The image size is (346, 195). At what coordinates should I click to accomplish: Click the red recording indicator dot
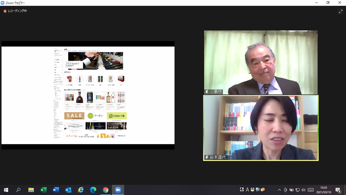(x=5, y=11)
